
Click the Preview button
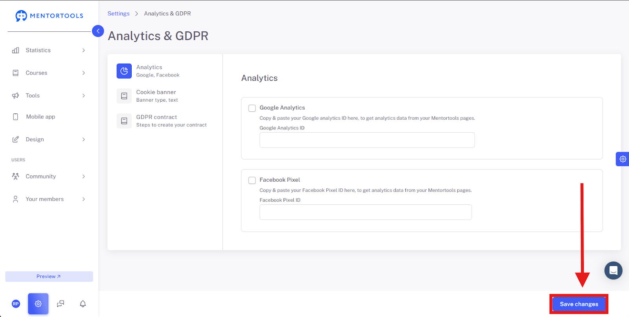tap(49, 277)
